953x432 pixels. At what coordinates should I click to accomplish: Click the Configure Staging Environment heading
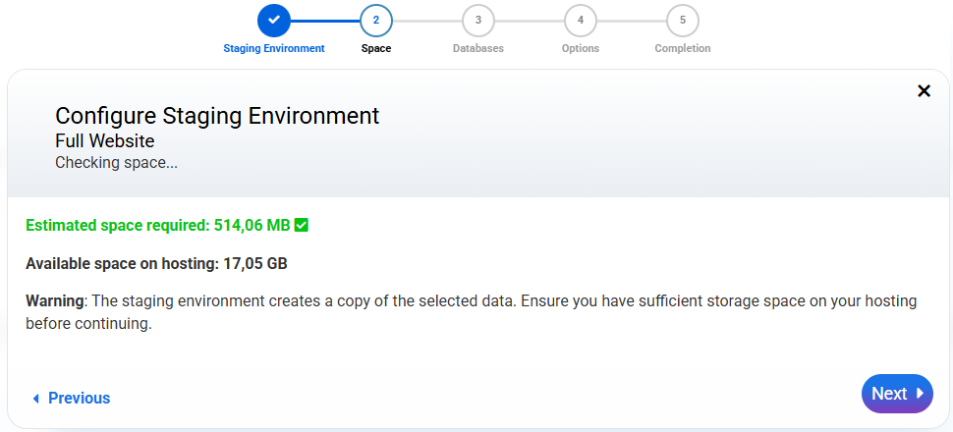(x=217, y=115)
